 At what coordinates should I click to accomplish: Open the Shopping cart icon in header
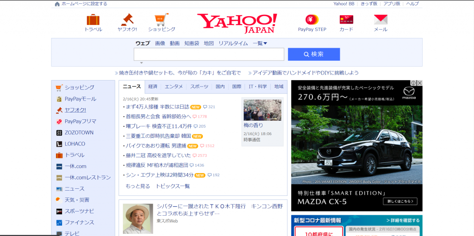coord(162,19)
